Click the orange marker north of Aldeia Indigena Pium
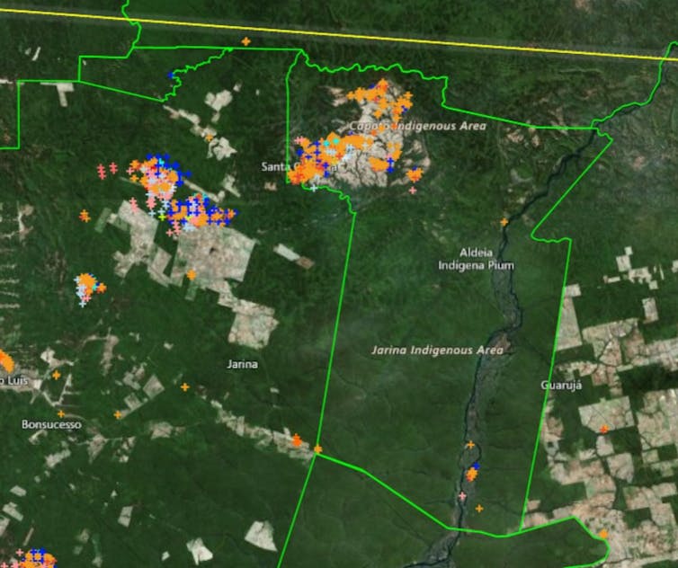Image resolution: width=678 pixels, height=568 pixels. (504, 222)
